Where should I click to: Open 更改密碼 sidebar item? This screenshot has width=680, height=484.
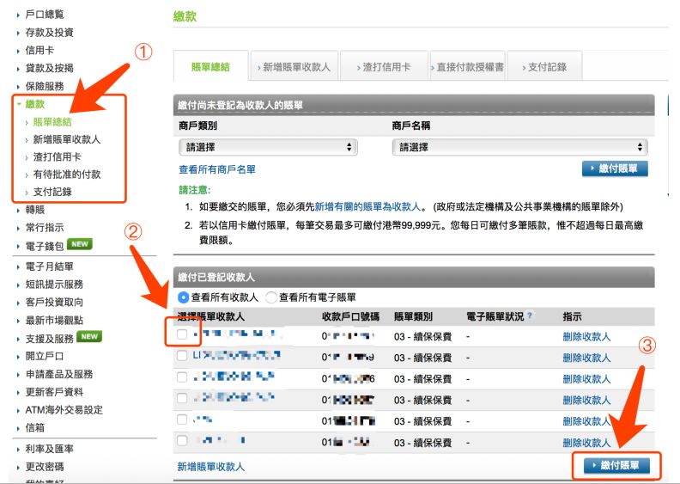click(x=45, y=467)
